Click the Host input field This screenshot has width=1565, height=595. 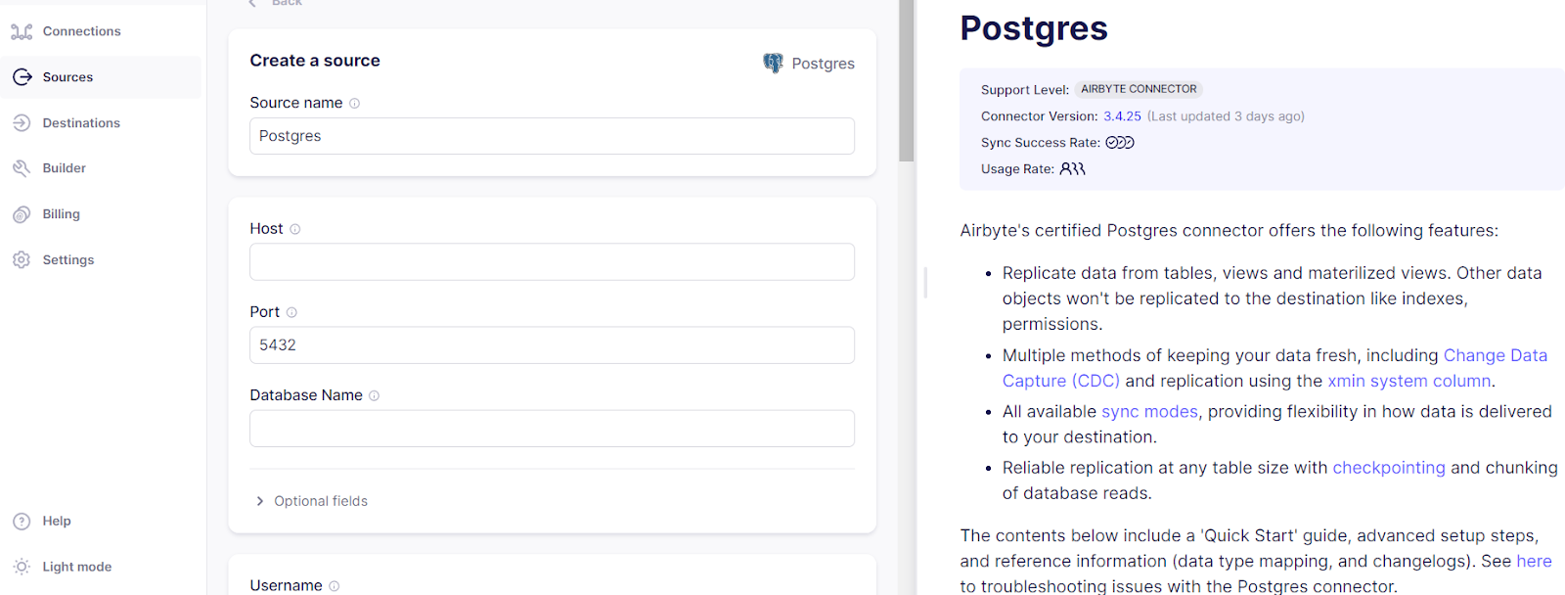[552, 262]
